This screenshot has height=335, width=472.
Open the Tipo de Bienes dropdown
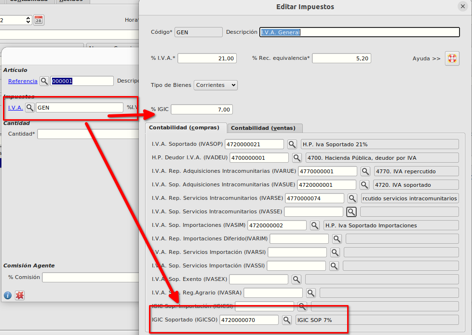pos(216,85)
